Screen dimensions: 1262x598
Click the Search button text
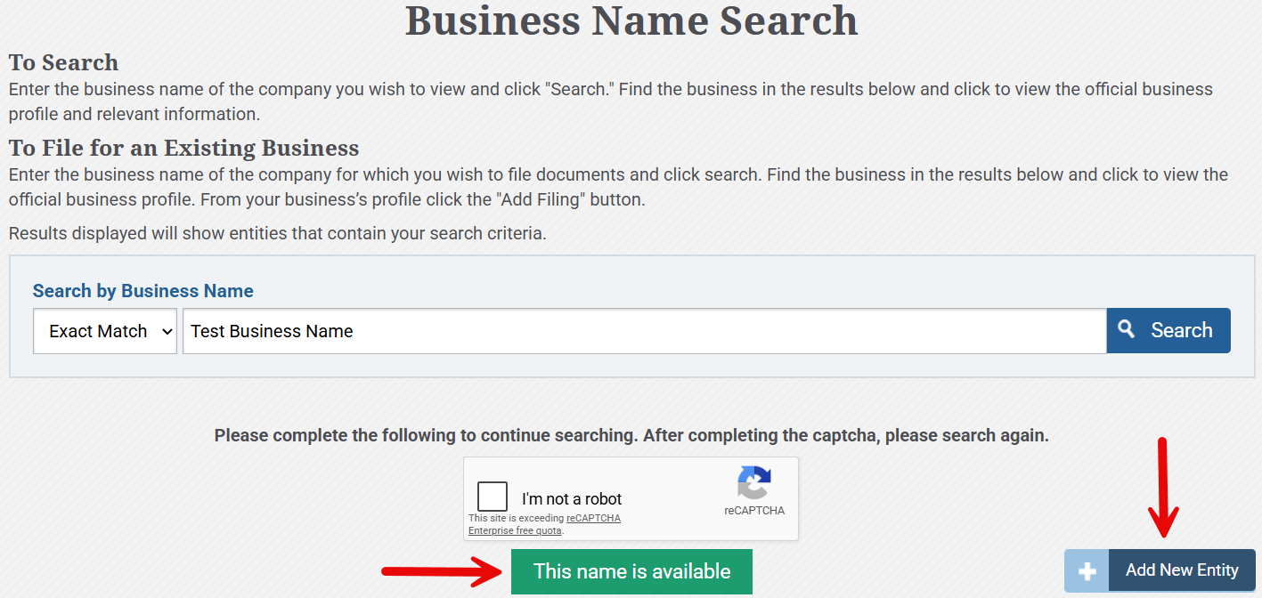(1182, 330)
